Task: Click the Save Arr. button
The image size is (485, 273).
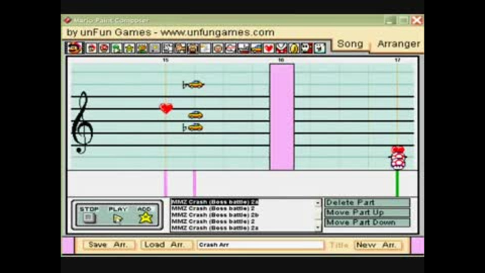Action: tap(108, 245)
